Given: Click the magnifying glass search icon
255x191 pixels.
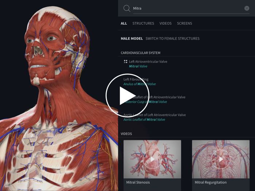Looking at the screenshot, I should [127, 8].
